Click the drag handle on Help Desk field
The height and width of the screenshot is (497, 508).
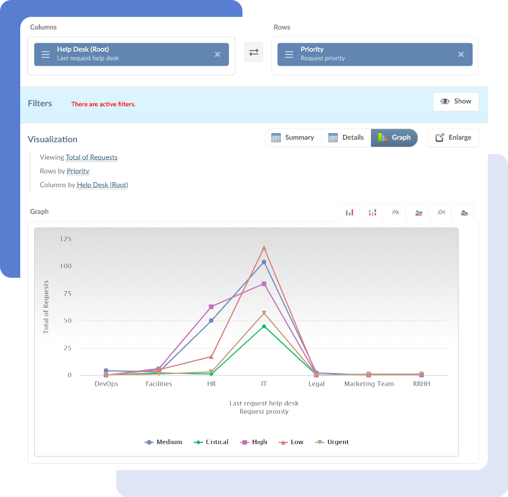[45, 55]
